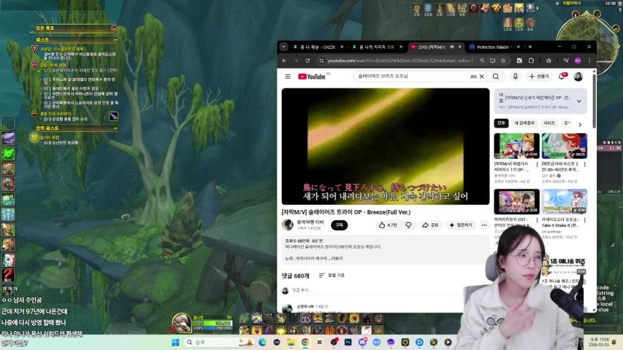The height and width of the screenshot is (350, 623).
Task: Dislike the video with thumbs down
Action: [x=408, y=225]
